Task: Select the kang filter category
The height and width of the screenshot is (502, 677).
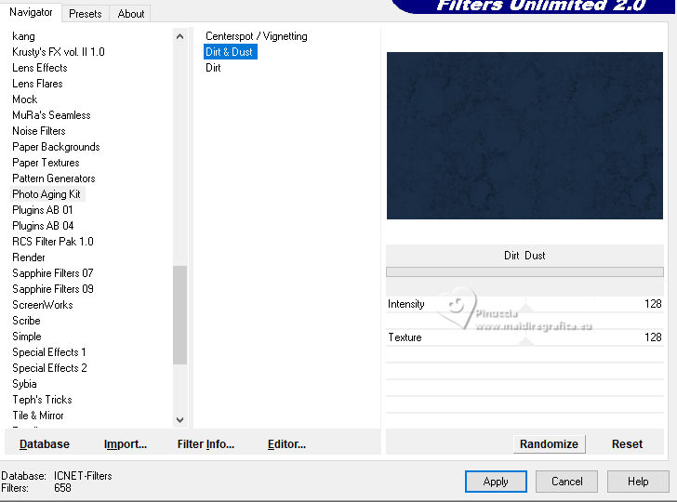Action: pos(24,36)
